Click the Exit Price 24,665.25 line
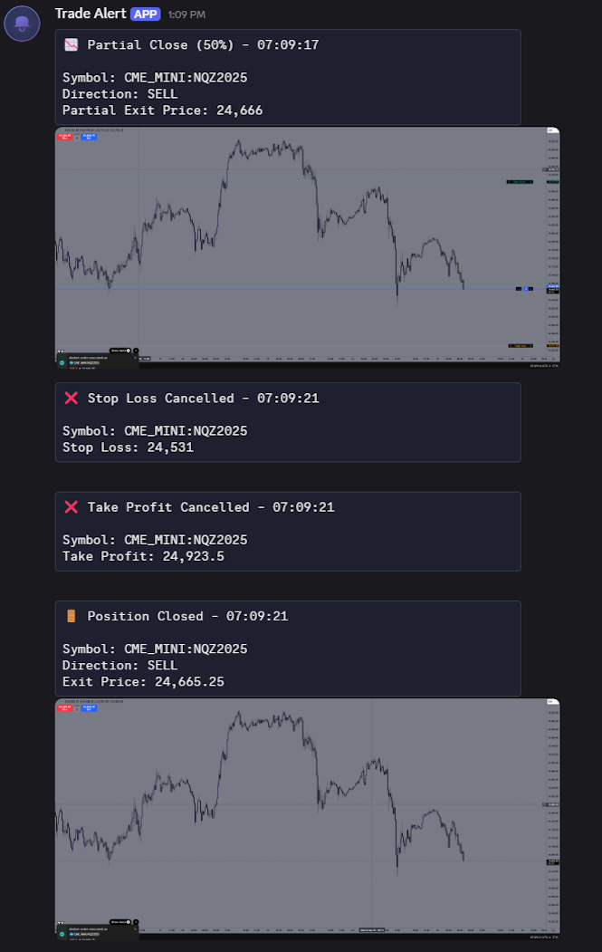Viewport: 602px width, 952px height. click(x=143, y=681)
